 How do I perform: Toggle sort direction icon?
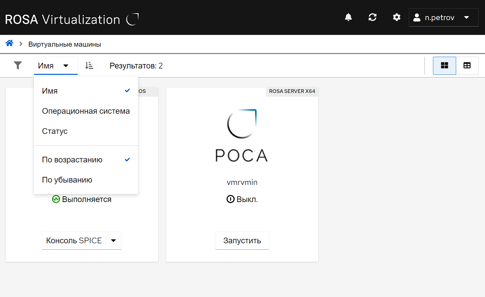pos(89,66)
